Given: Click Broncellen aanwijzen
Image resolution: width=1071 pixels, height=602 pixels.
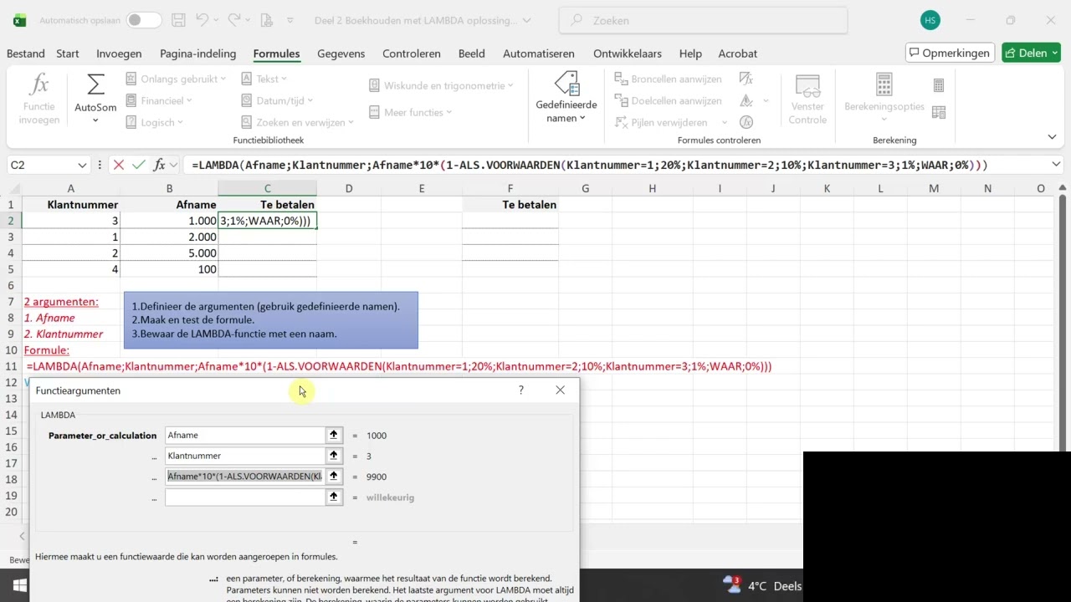Looking at the screenshot, I should pyautogui.click(x=668, y=79).
